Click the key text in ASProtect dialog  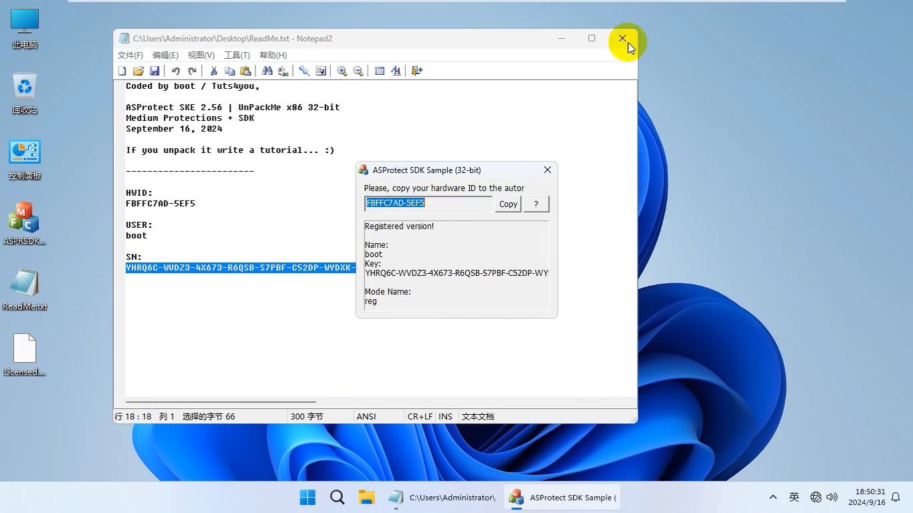tap(456, 273)
